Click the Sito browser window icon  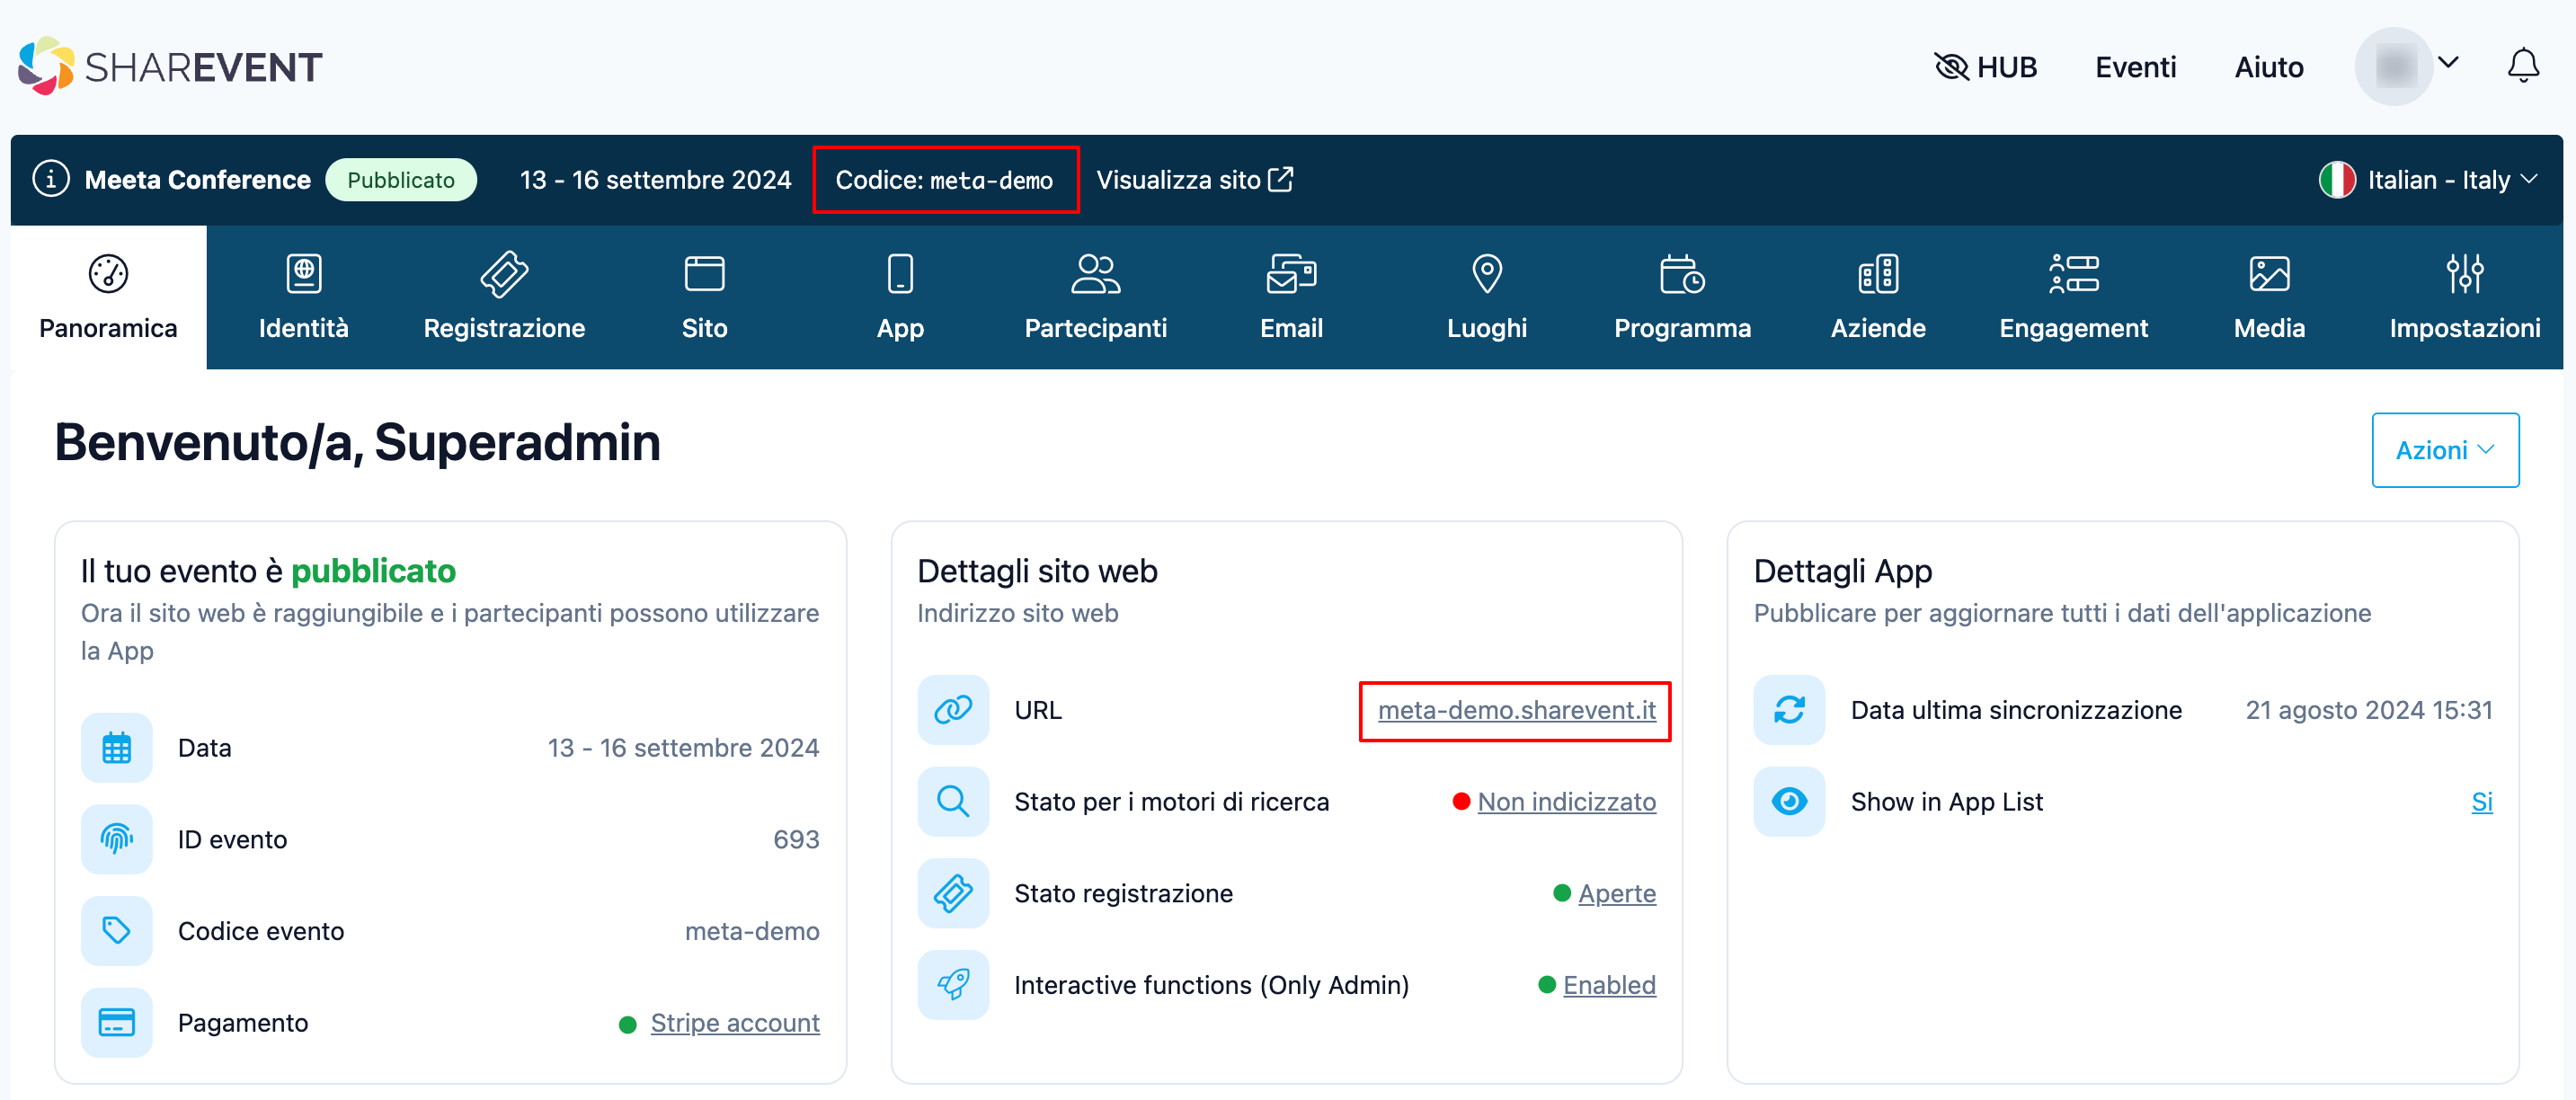[x=704, y=274]
